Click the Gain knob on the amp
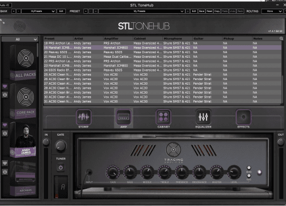 pos(113,172)
